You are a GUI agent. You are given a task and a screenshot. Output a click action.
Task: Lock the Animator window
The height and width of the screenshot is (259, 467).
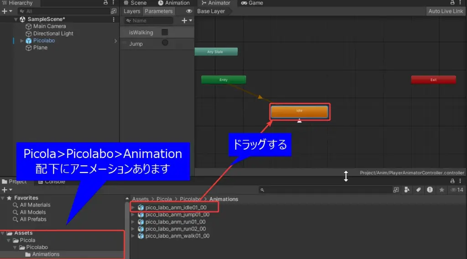[x=452, y=3]
